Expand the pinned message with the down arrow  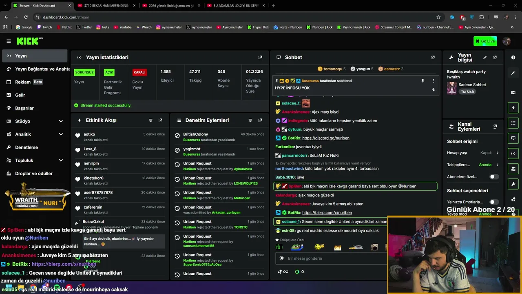click(434, 89)
